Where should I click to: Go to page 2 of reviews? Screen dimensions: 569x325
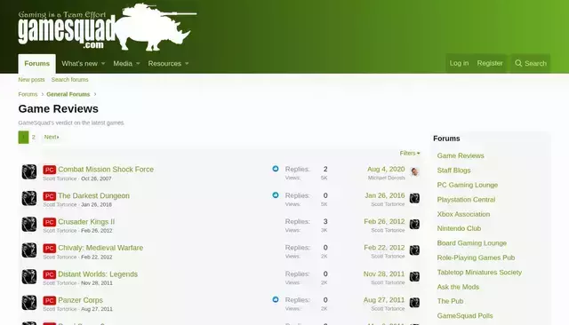34,137
